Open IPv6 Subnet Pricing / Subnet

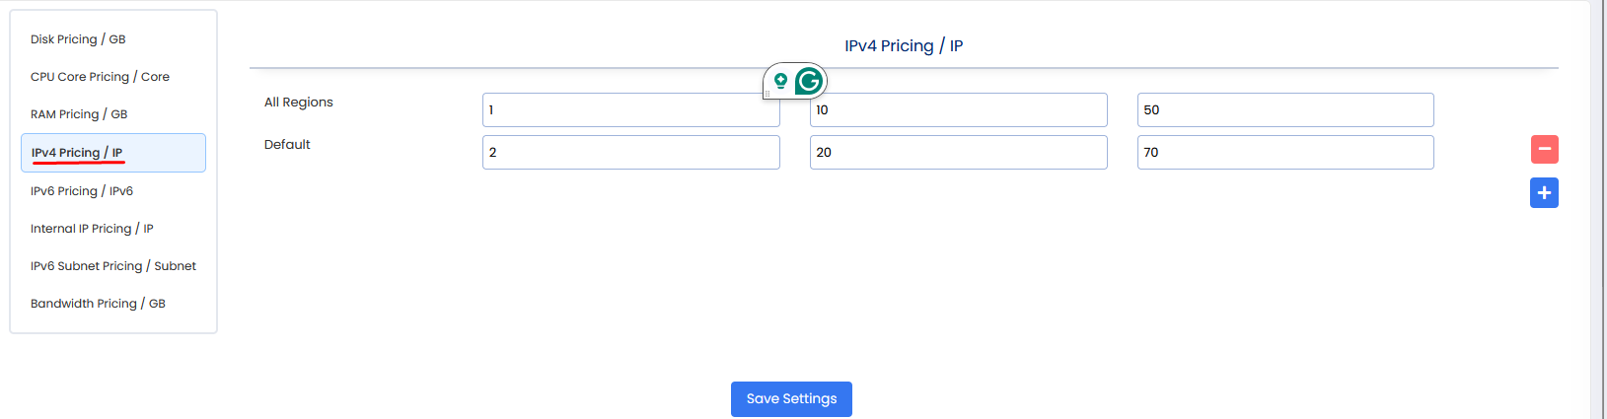(x=113, y=266)
